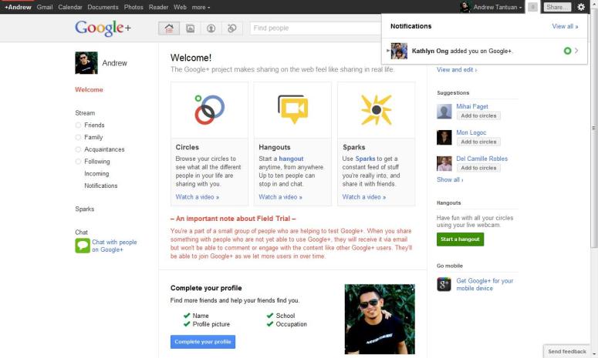Click the Google+ logo
Screen dimensions: 598x358
click(x=103, y=28)
